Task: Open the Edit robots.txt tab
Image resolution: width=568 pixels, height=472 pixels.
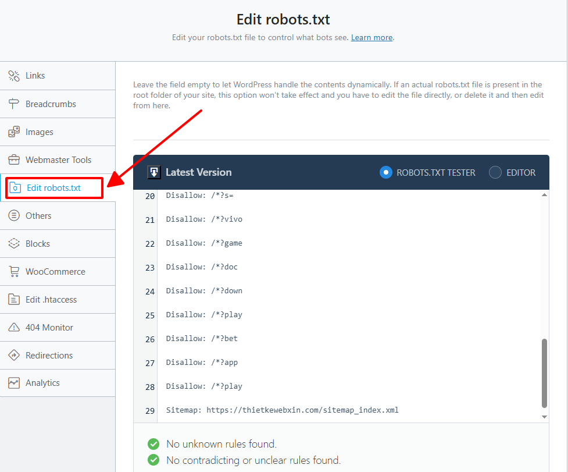Action: [53, 188]
